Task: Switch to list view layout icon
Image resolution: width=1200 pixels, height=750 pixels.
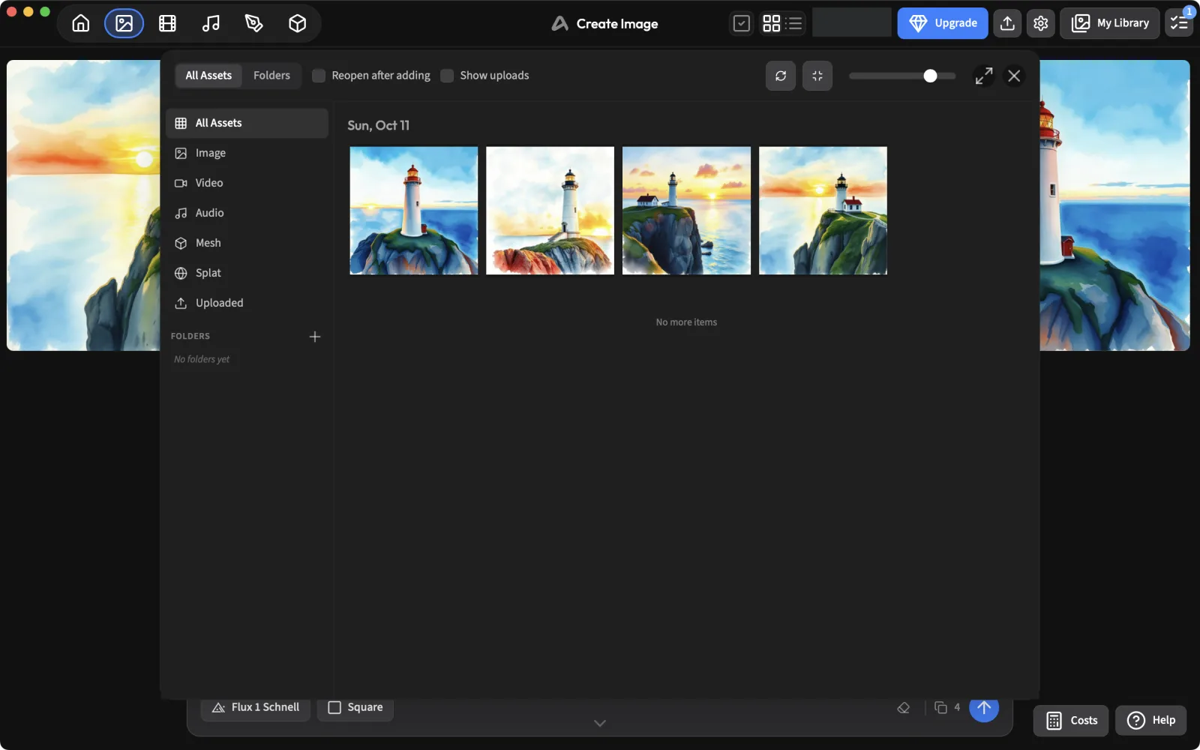Action: tap(794, 23)
